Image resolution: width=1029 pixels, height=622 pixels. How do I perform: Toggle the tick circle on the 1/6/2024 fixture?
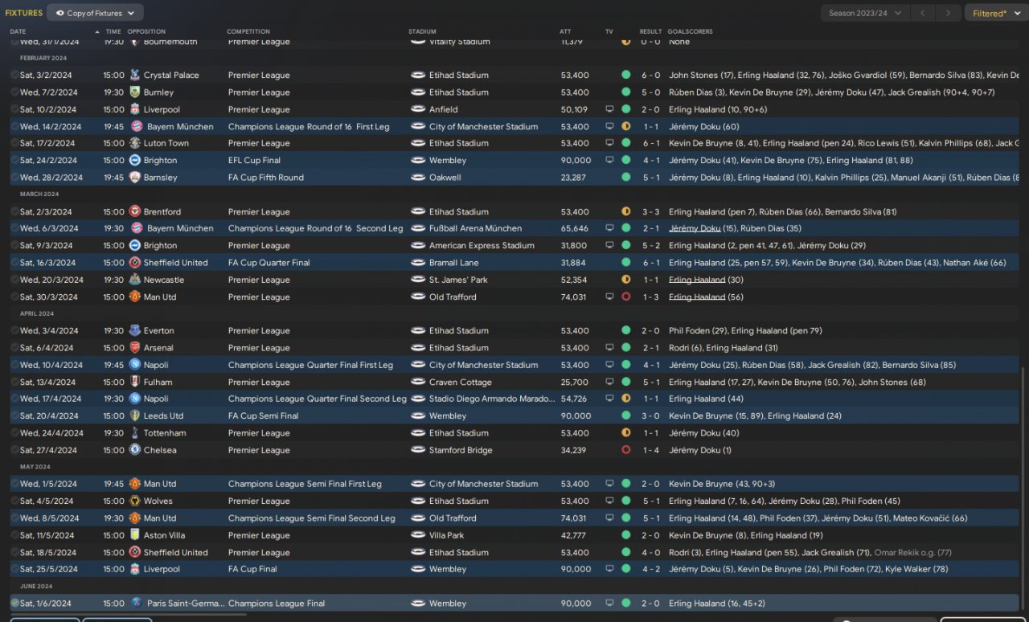point(14,603)
